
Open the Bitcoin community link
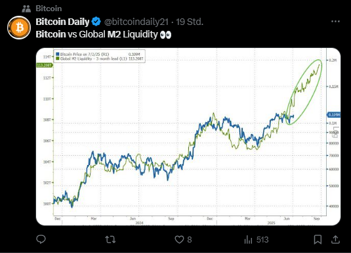pyautogui.click(x=49, y=9)
